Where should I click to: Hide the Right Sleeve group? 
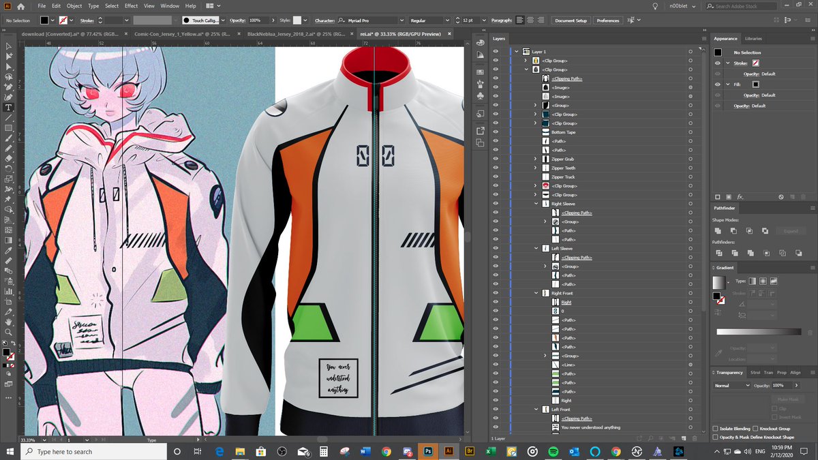click(x=496, y=204)
